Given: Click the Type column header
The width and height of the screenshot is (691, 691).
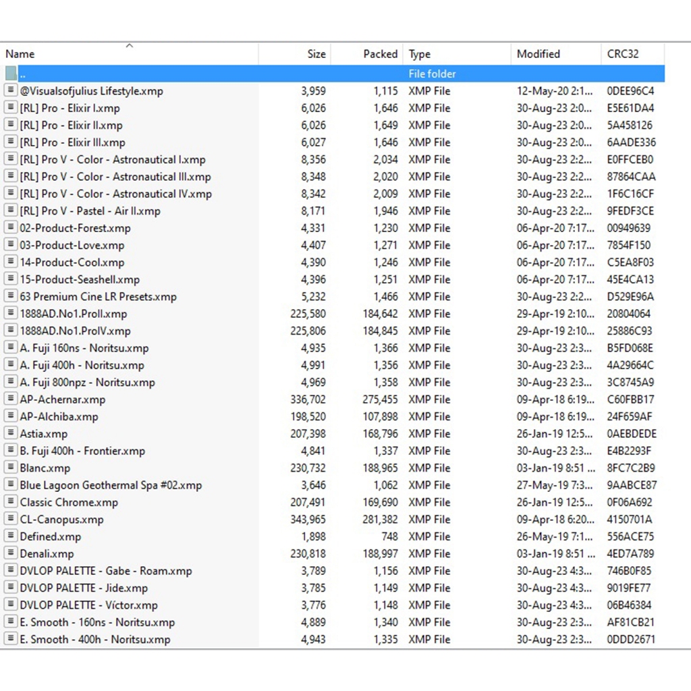Looking at the screenshot, I should click(x=420, y=54).
